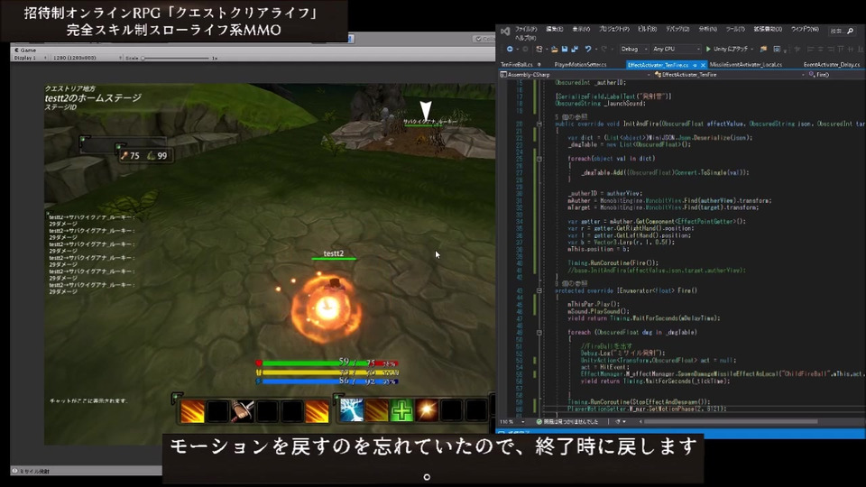Click the green HP bar

coord(329,363)
